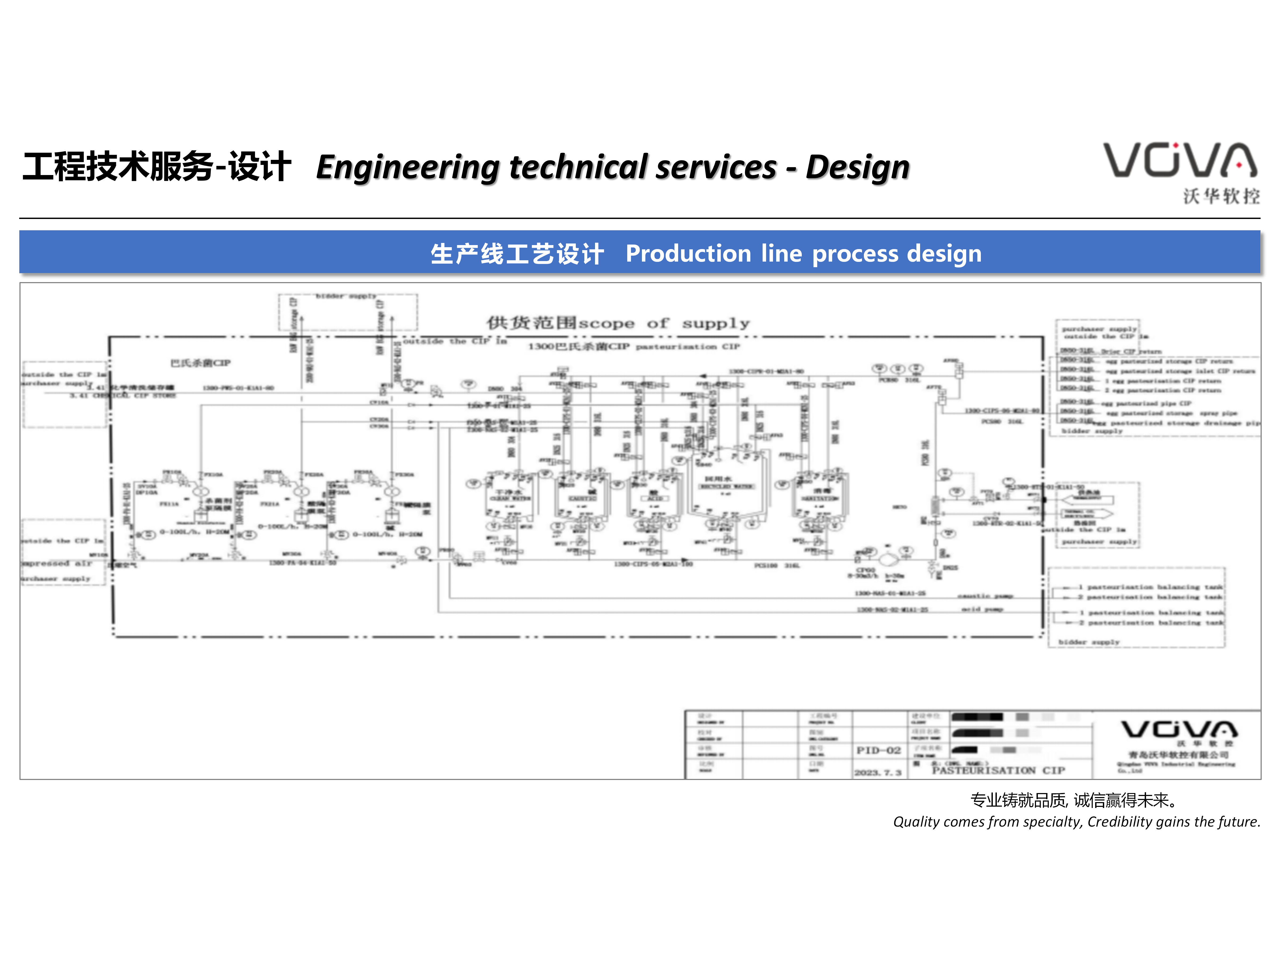This screenshot has width=1279, height=959.
Task: Select the Chinese banner text 生产线工艺设计
Action: point(517,254)
